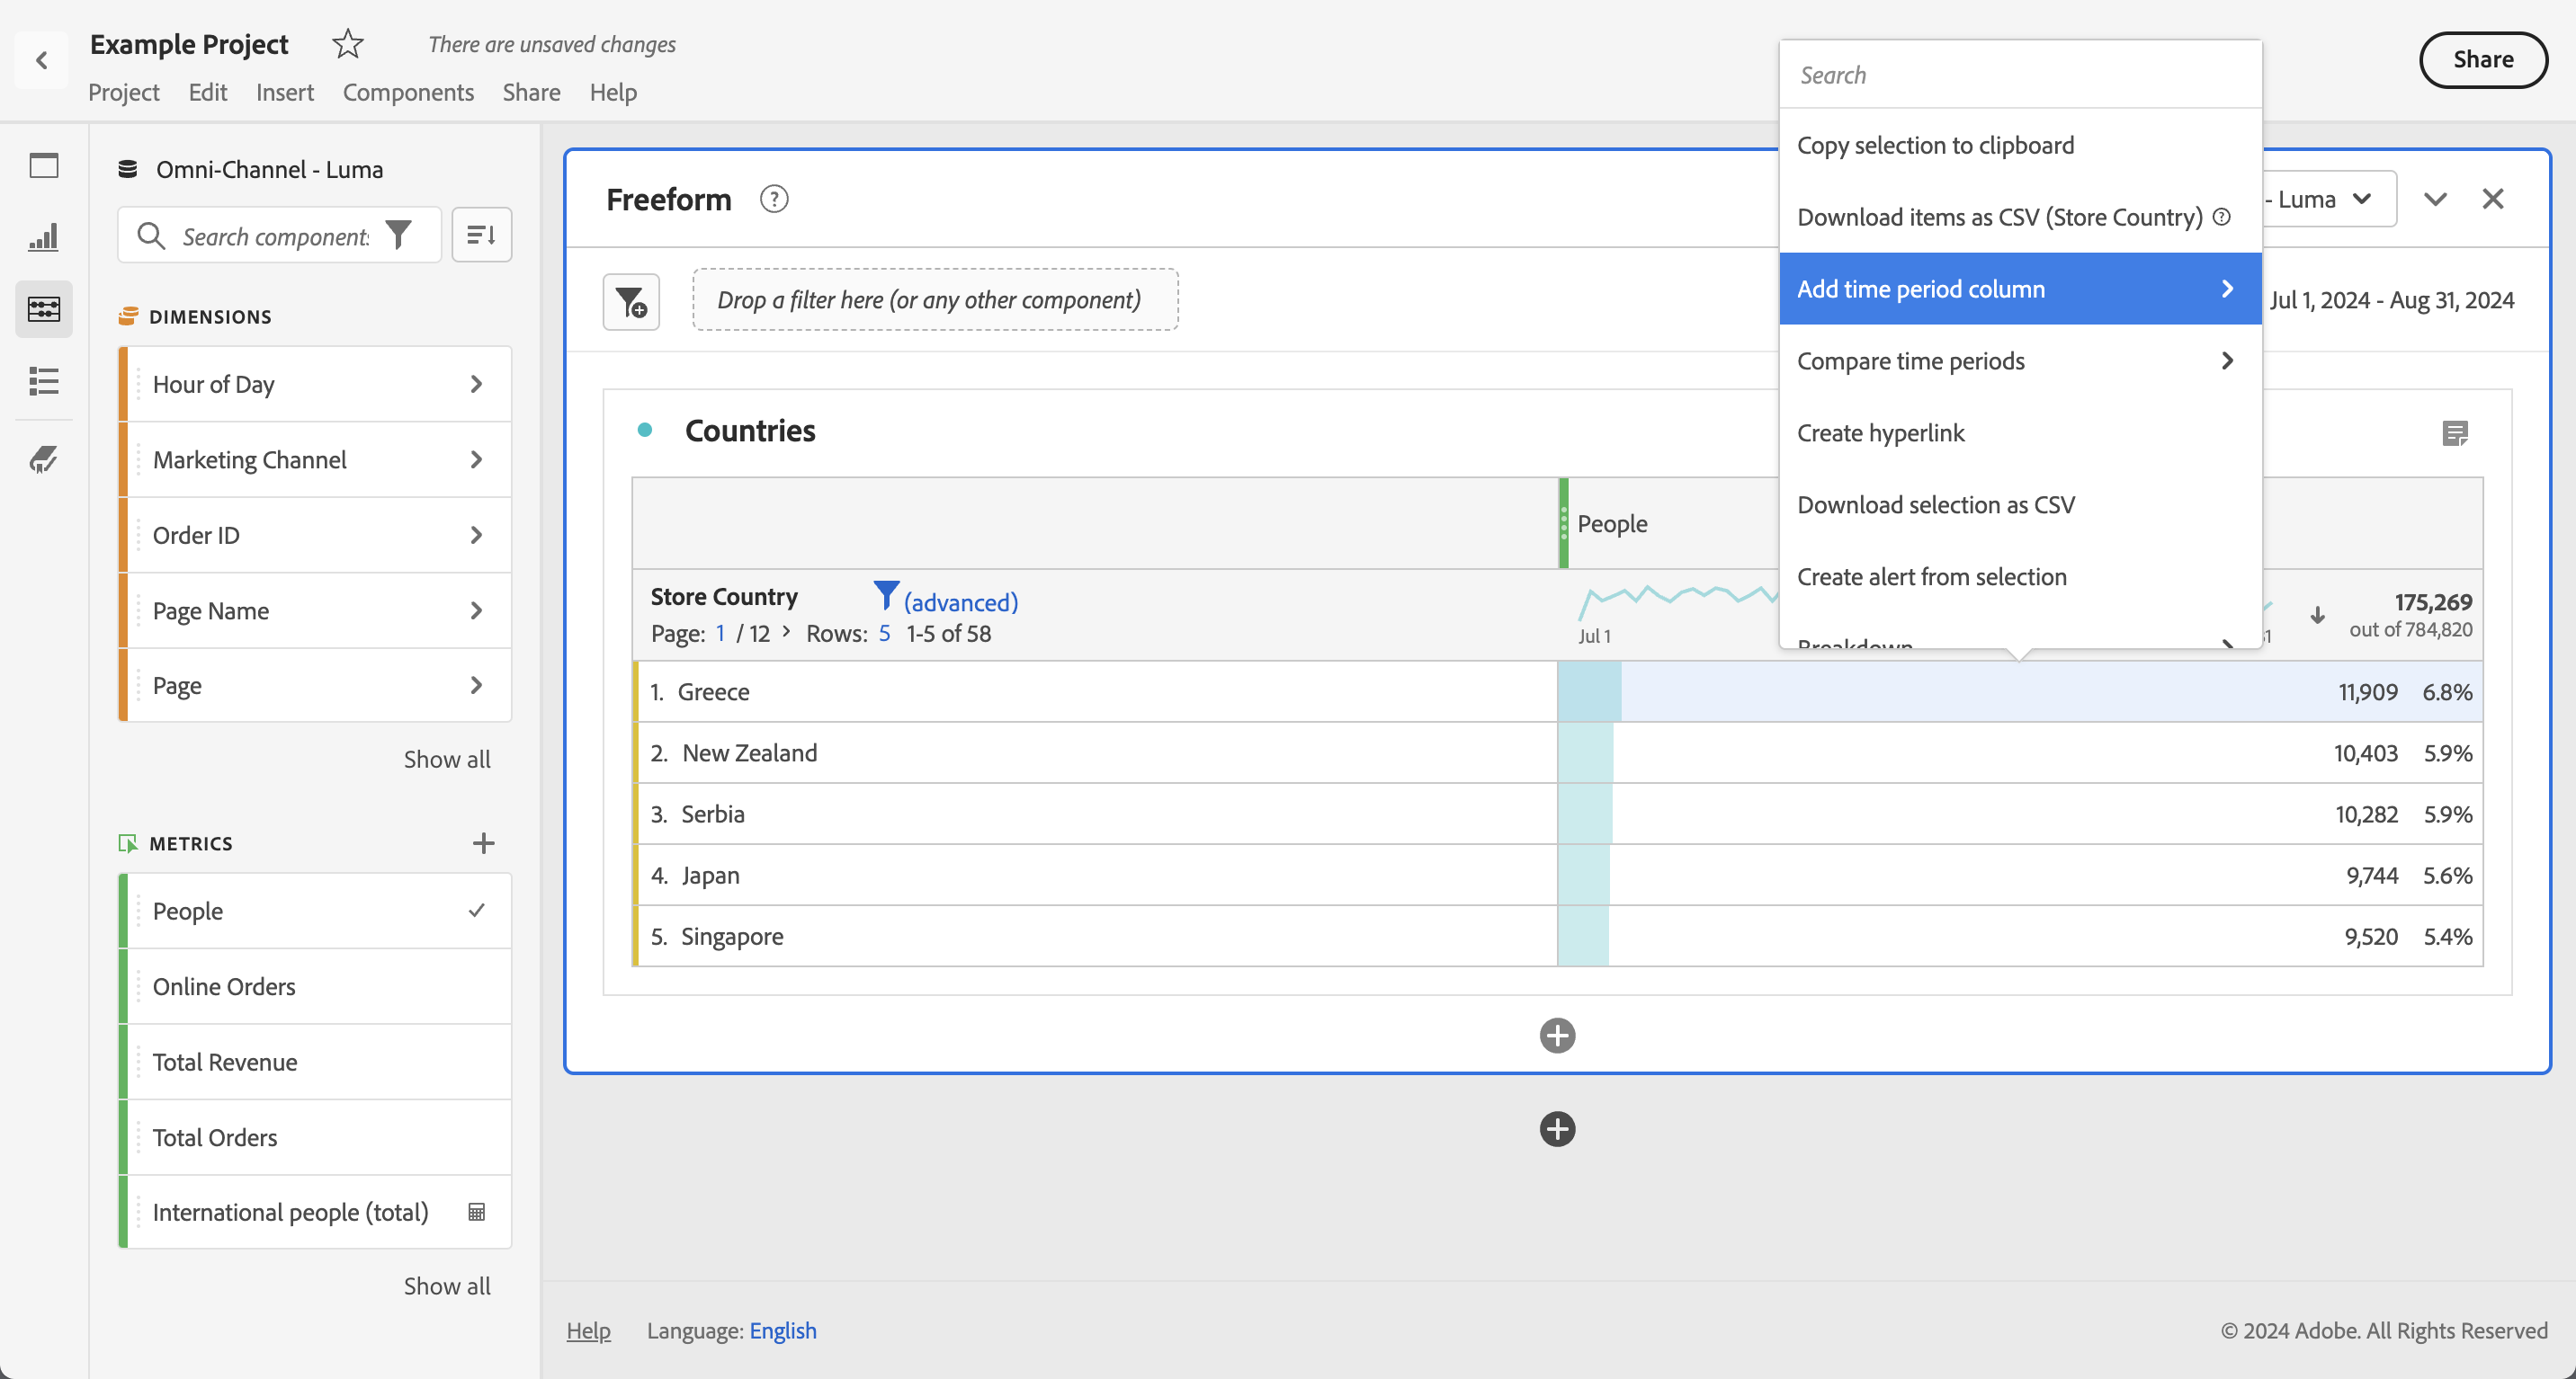Add a new metric with plus icon

pyautogui.click(x=483, y=843)
